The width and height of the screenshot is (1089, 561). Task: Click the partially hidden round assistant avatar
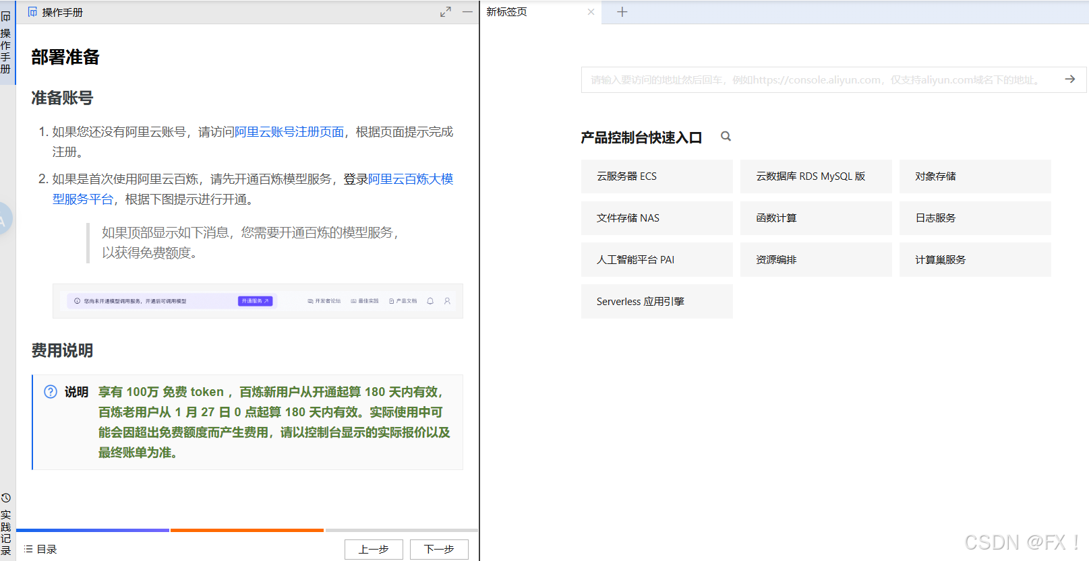pyautogui.click(x=5, y=218)
